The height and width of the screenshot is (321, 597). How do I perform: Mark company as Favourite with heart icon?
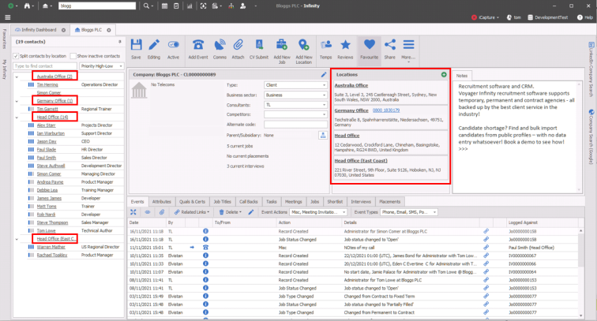pyautogui.click(x=369, y=46)
